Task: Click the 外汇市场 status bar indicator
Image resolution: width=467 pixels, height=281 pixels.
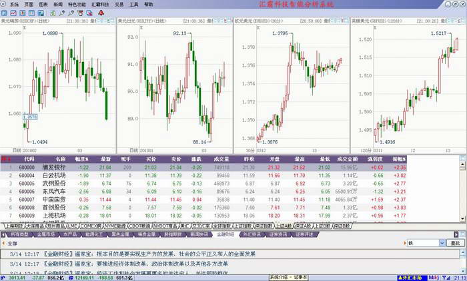Action: coord(412,278)
